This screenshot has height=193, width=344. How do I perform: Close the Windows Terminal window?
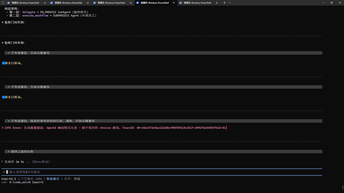point(340,3)
